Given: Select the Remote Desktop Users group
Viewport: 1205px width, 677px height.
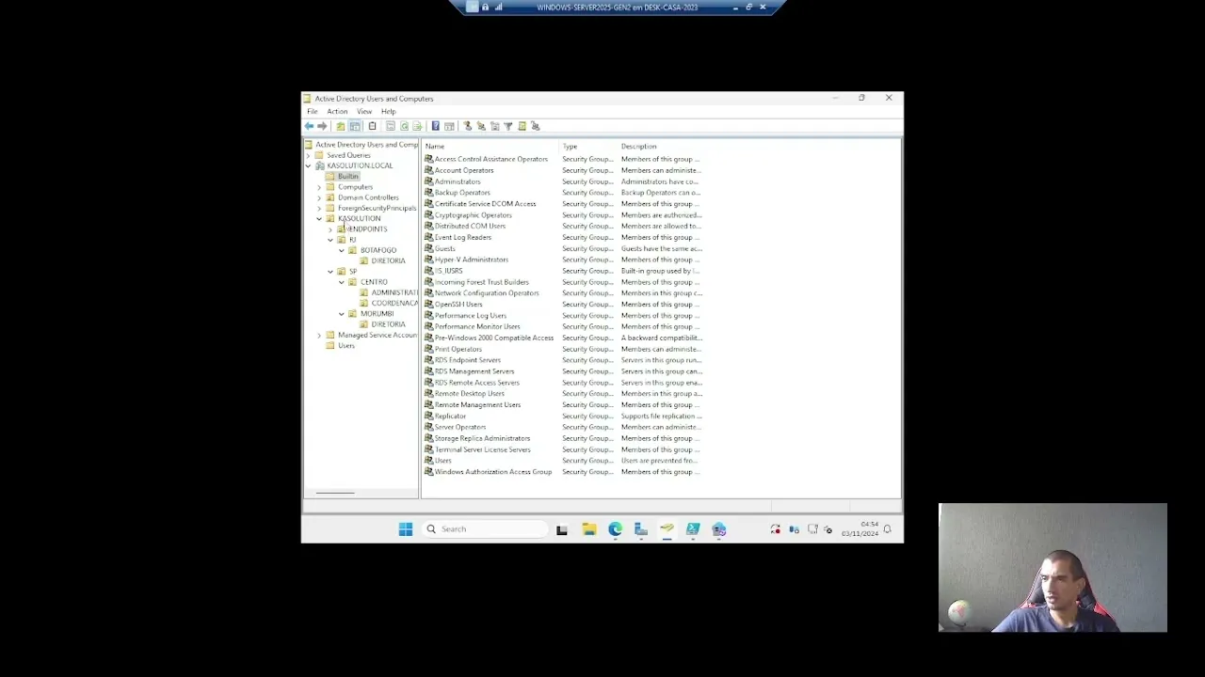Looking at the screenshot, I should tap(470, 394).
